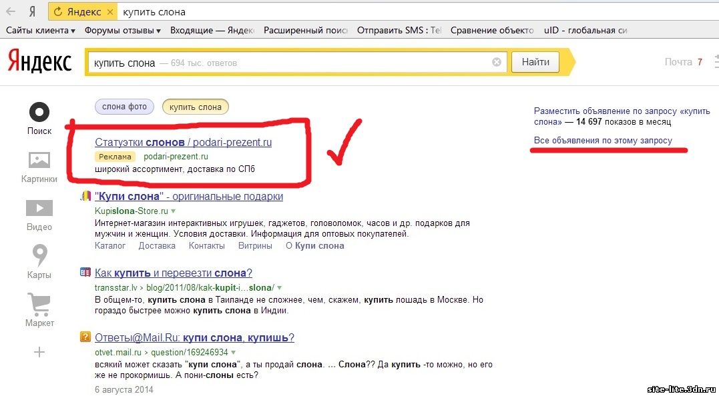Click the Яндекс logo

point(39,62)
